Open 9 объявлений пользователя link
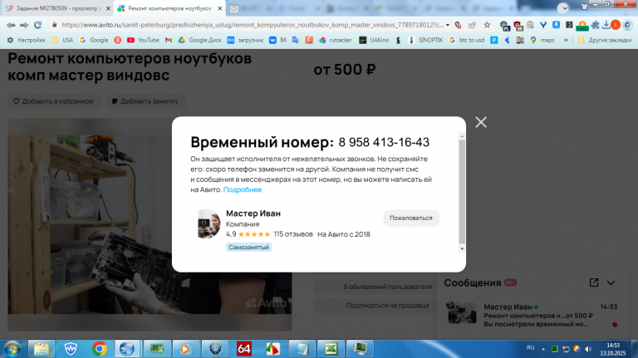 coord(387,287)
